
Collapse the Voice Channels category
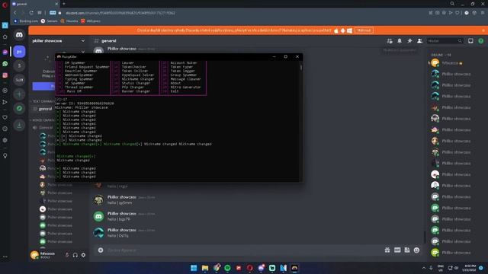43,120
